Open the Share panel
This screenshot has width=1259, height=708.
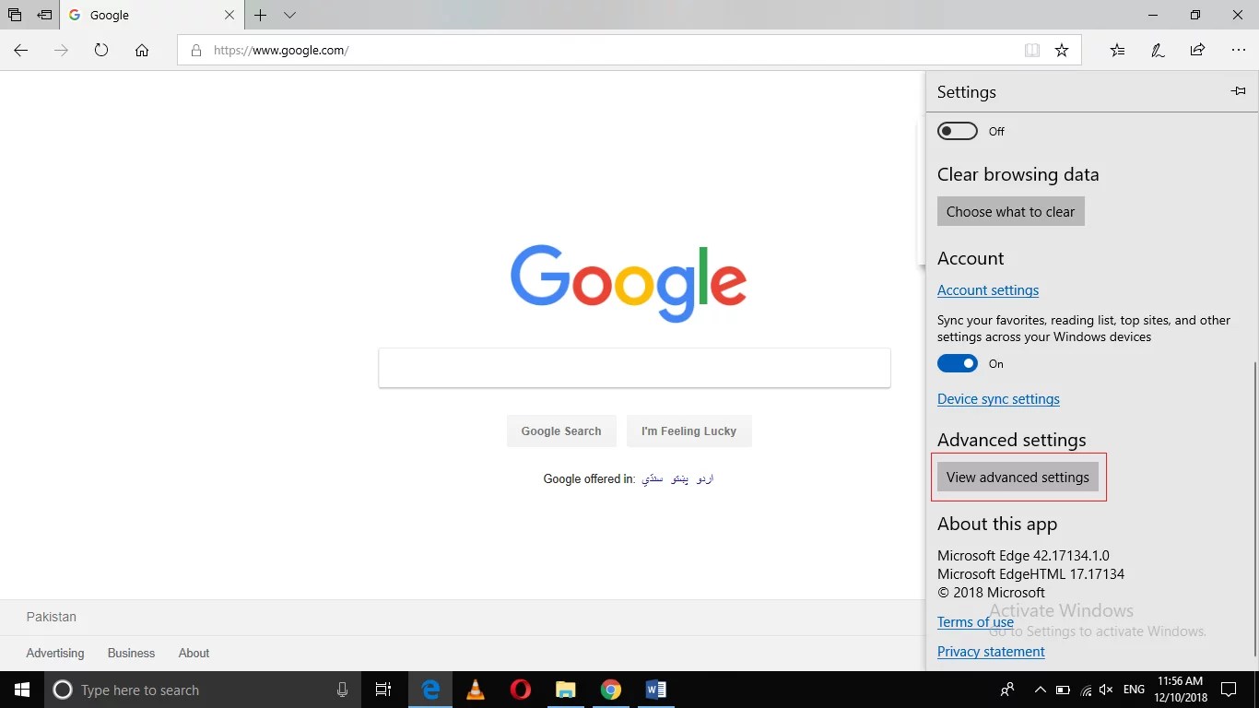coord(1196,51)
